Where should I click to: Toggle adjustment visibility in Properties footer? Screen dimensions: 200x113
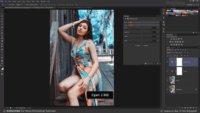(x=155, y=63)
